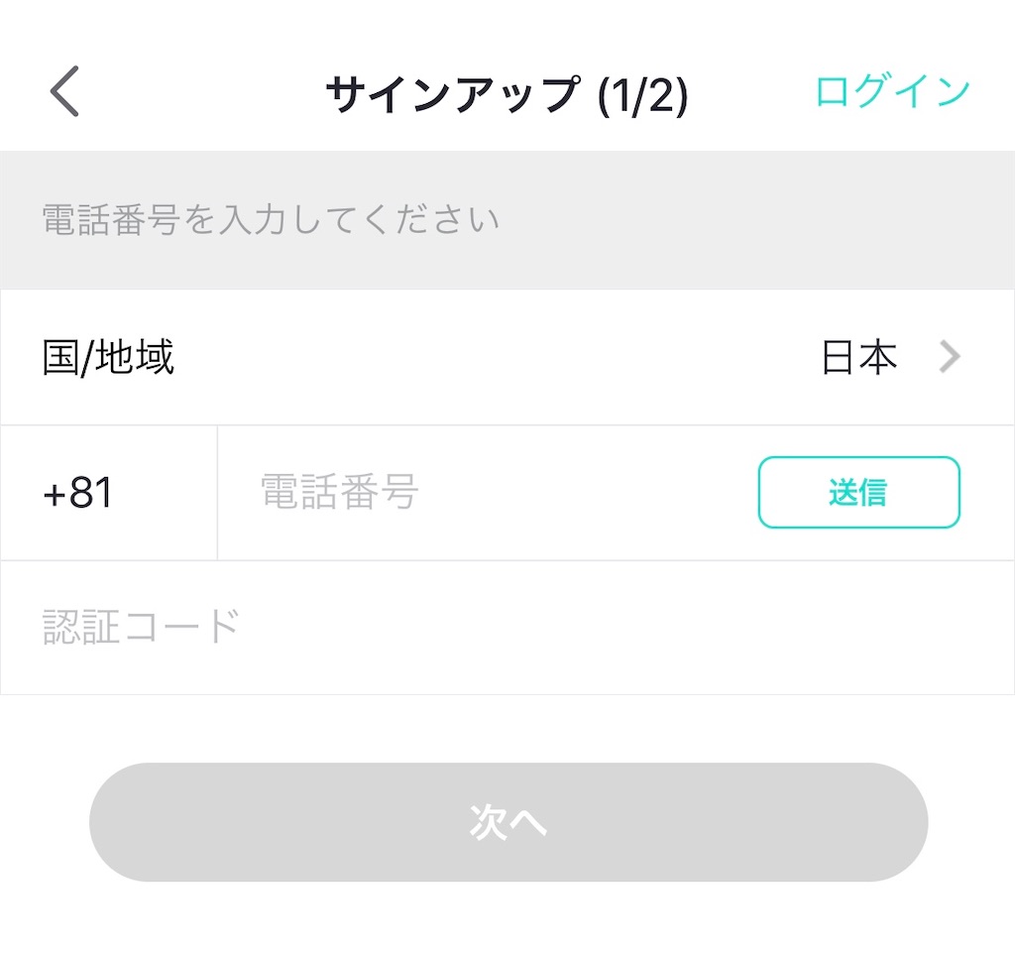Tap the 電話番号を入力してください field at the top
The image size is (1015, 955).
(x=396, y=218)
